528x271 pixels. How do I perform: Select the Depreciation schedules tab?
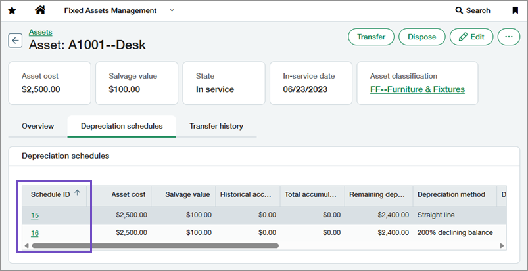click(x=122, y=126)
